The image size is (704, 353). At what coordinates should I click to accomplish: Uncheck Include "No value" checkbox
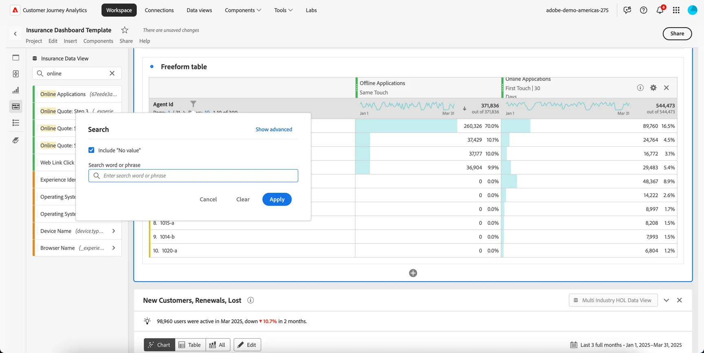click(91, 150)
